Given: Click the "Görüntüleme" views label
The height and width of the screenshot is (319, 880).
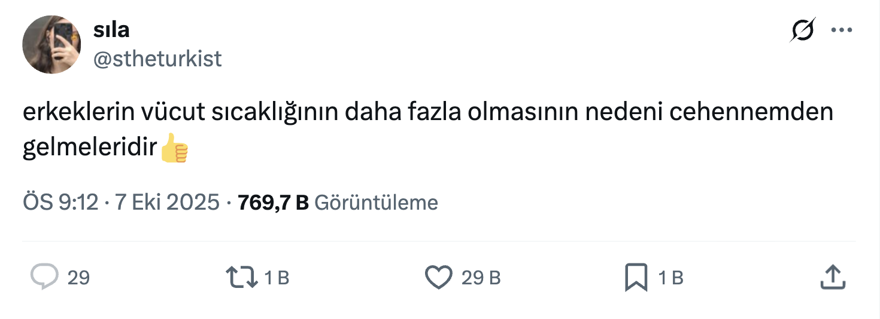Looking at the screenshot, I should click(x=376, y=203).
